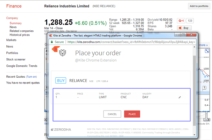
Task: Maximize the Kite popup window
Action: point(183,35)
